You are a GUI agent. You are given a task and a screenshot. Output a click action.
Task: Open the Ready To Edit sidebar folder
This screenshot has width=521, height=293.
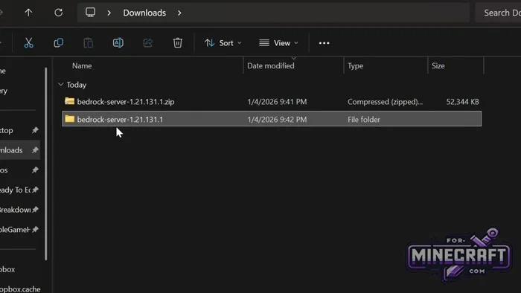(15, 190)
